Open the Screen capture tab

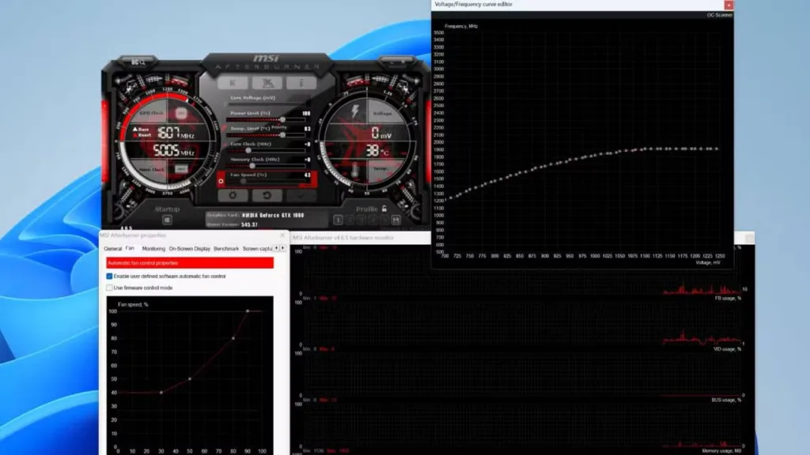click(257, 249)
